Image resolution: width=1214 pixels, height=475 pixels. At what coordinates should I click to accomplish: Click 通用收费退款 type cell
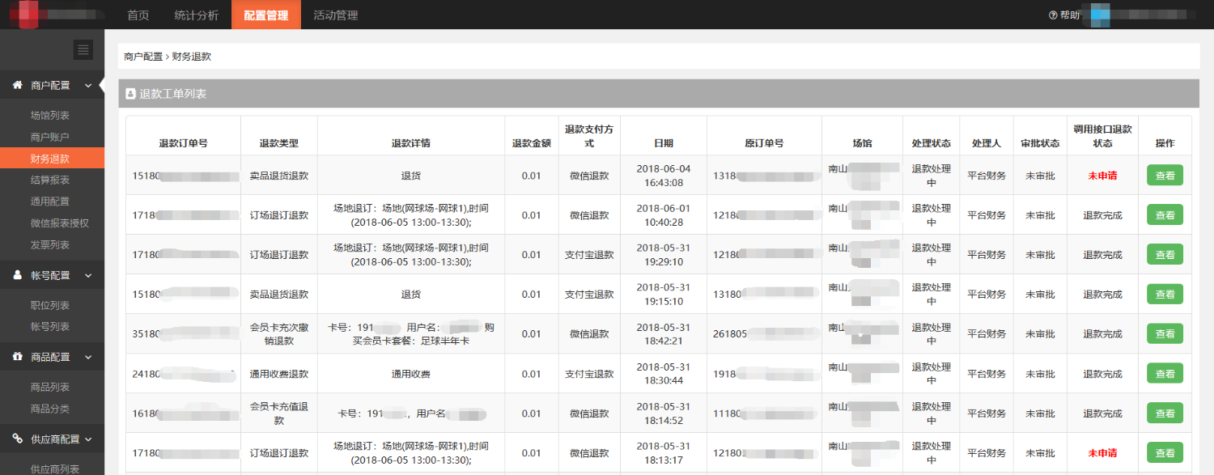click(x=279, y=374)
